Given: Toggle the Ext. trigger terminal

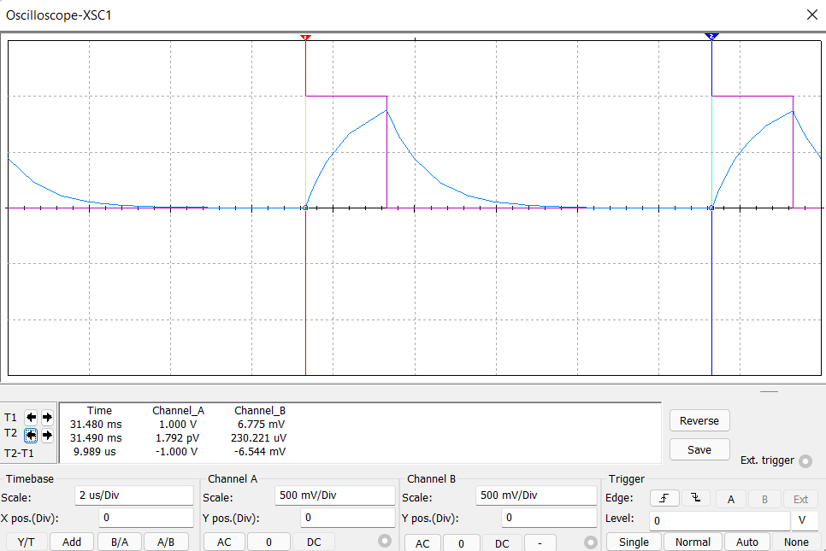Looking at the screenshot, I should [805, 461].
